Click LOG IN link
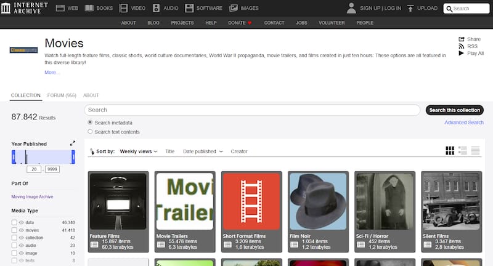The width and height of the screenshot is (493, 266). point(393,8)
